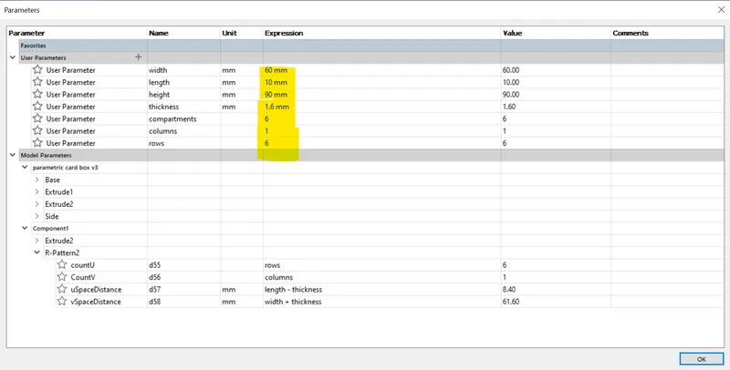Click OK to confirm parameters

pos(701,359)
